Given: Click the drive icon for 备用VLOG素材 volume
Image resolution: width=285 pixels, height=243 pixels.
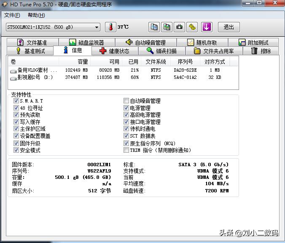Looking at the screenshot, I should [x=13, y=71].
